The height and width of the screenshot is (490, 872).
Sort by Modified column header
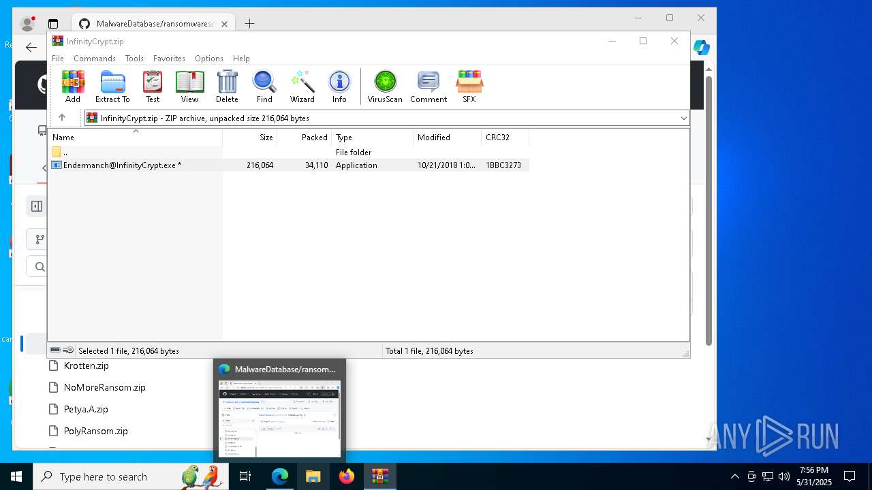pos(448,137)
